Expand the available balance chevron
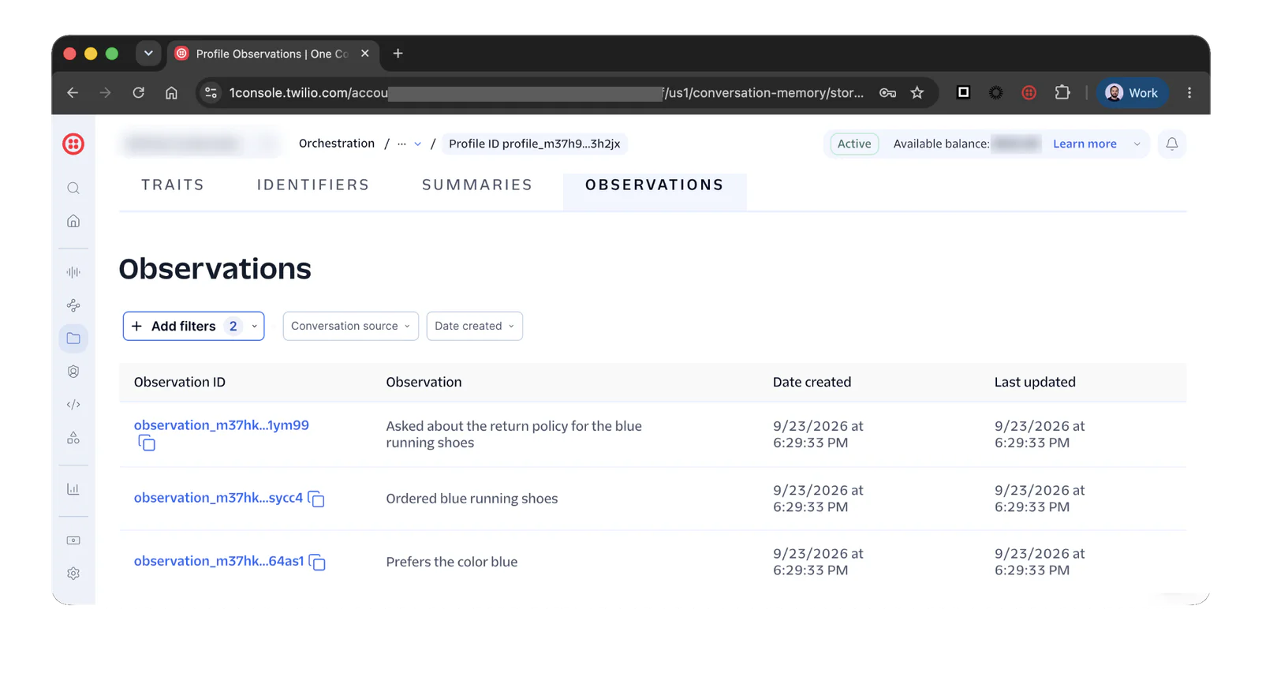Screen dimensions: 1262x673 click(x=1137, y=144)
